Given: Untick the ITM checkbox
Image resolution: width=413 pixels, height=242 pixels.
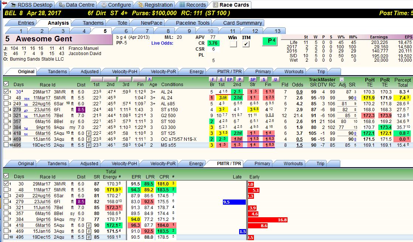Looking at the screenshot, I should pyautogui.click(x=246, y=44).
